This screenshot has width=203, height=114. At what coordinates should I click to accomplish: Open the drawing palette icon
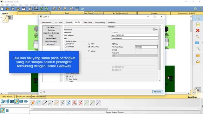(x=71, y=9)
